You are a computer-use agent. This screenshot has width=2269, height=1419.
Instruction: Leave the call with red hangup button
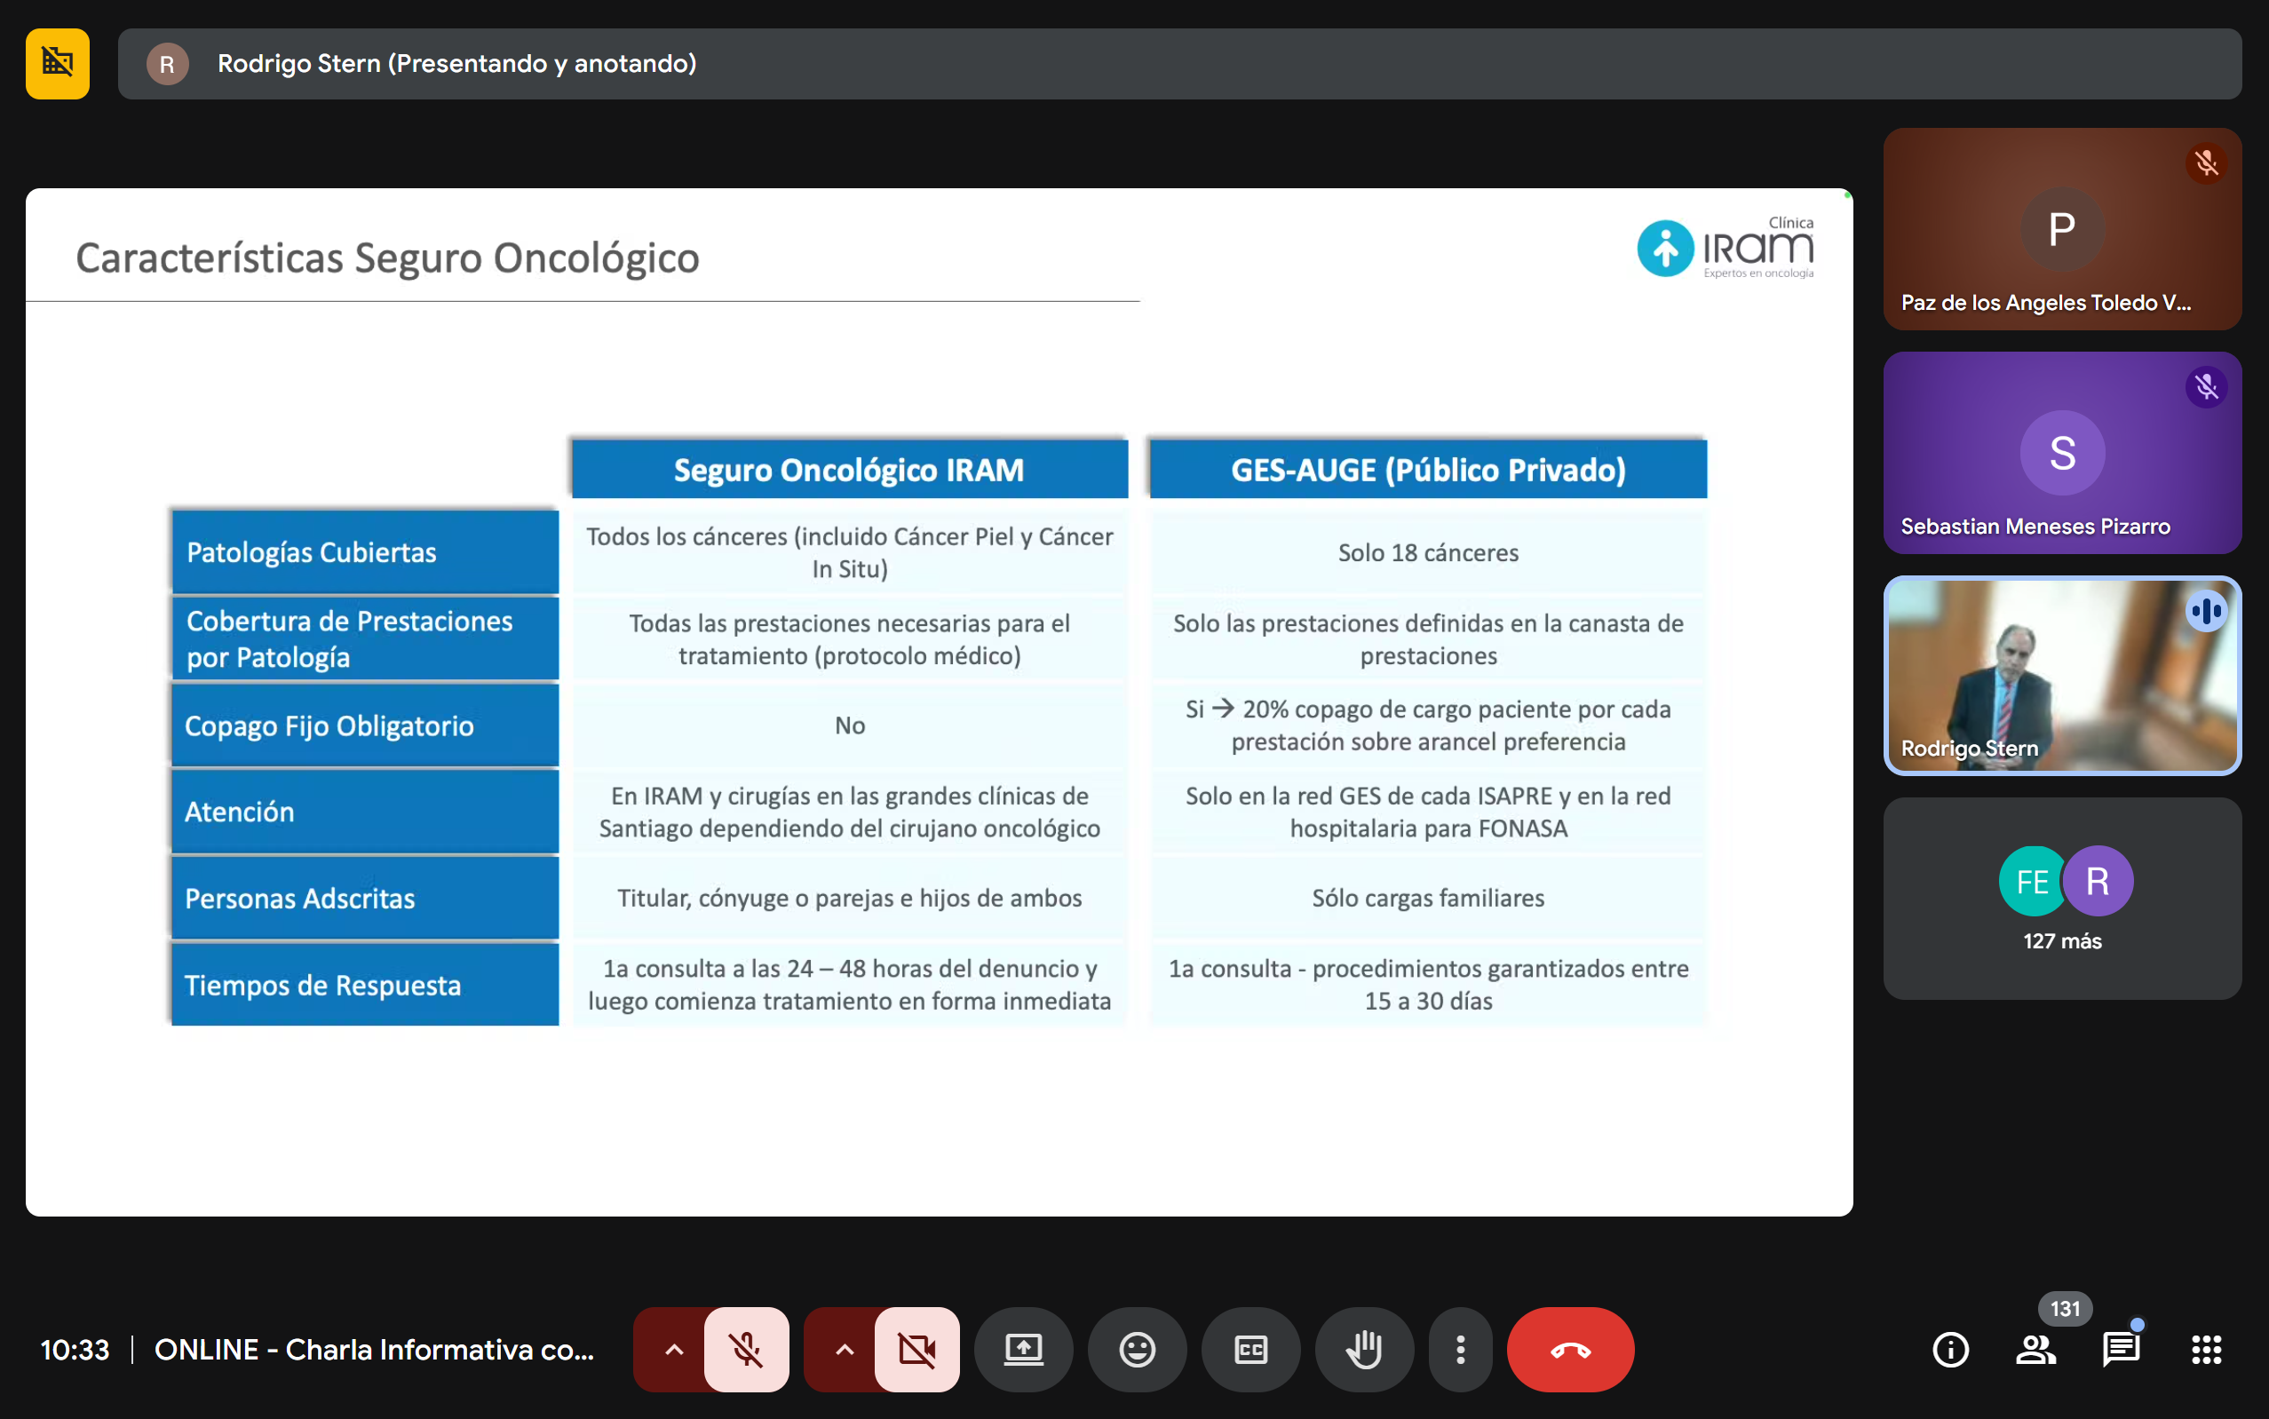coord(1570,1350)
